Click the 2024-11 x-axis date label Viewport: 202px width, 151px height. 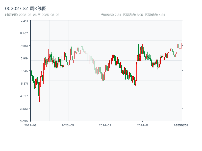pyautogui.click(x=143, y=125)
